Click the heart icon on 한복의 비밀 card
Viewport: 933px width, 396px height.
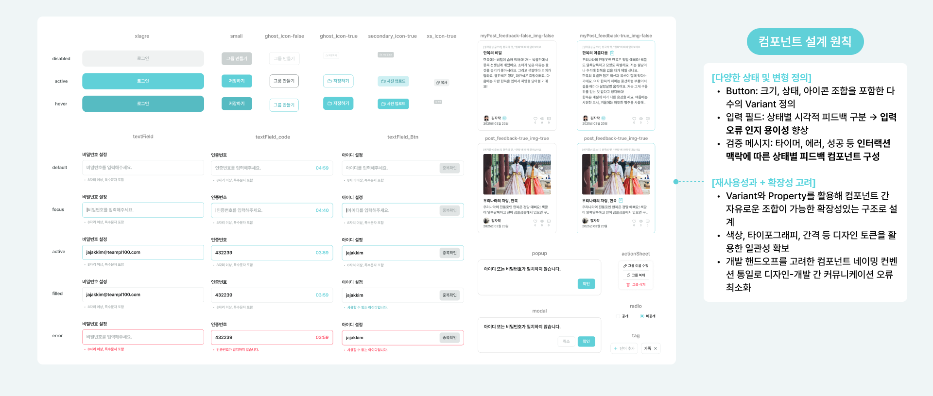tap(536, 119)
